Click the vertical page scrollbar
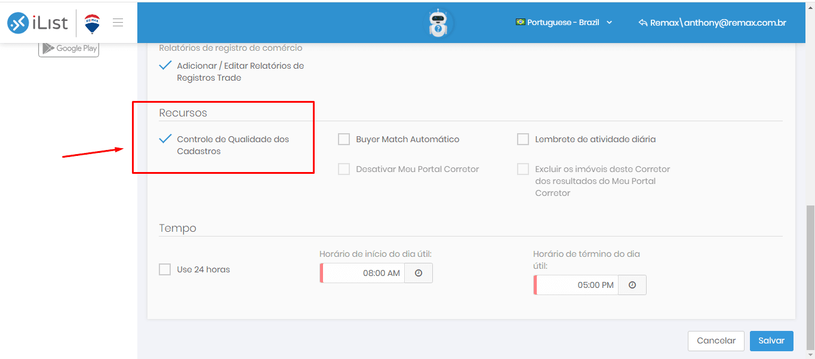815x359 pixels. point(810,278)
